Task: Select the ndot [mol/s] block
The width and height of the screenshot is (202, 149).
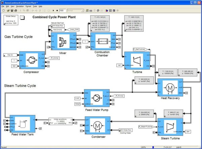Action: click(x=58, y=30)
